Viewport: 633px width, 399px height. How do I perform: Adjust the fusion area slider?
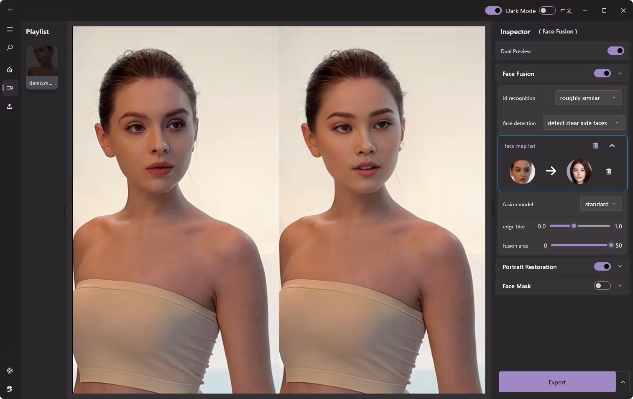(x=581, y=245)
